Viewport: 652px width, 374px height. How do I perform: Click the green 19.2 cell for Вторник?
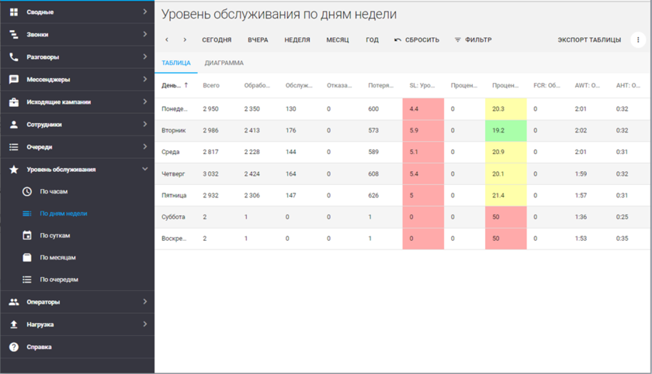505,131
